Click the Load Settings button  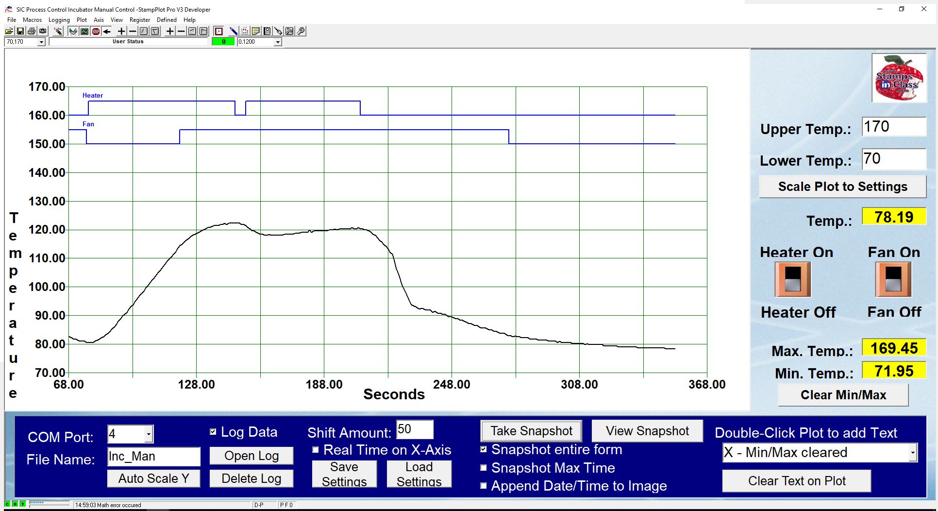(x=419, y=474)
